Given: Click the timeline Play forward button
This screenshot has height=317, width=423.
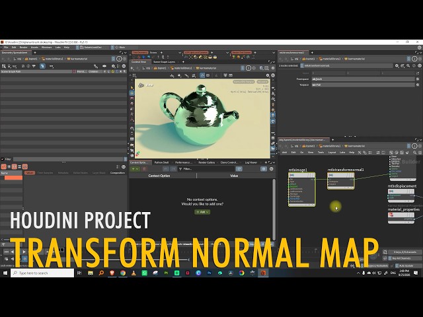Looking at the screenshot, I should (24, 252).
